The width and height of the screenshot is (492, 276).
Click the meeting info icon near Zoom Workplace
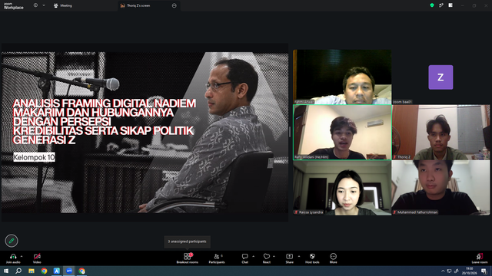point(35,5)
